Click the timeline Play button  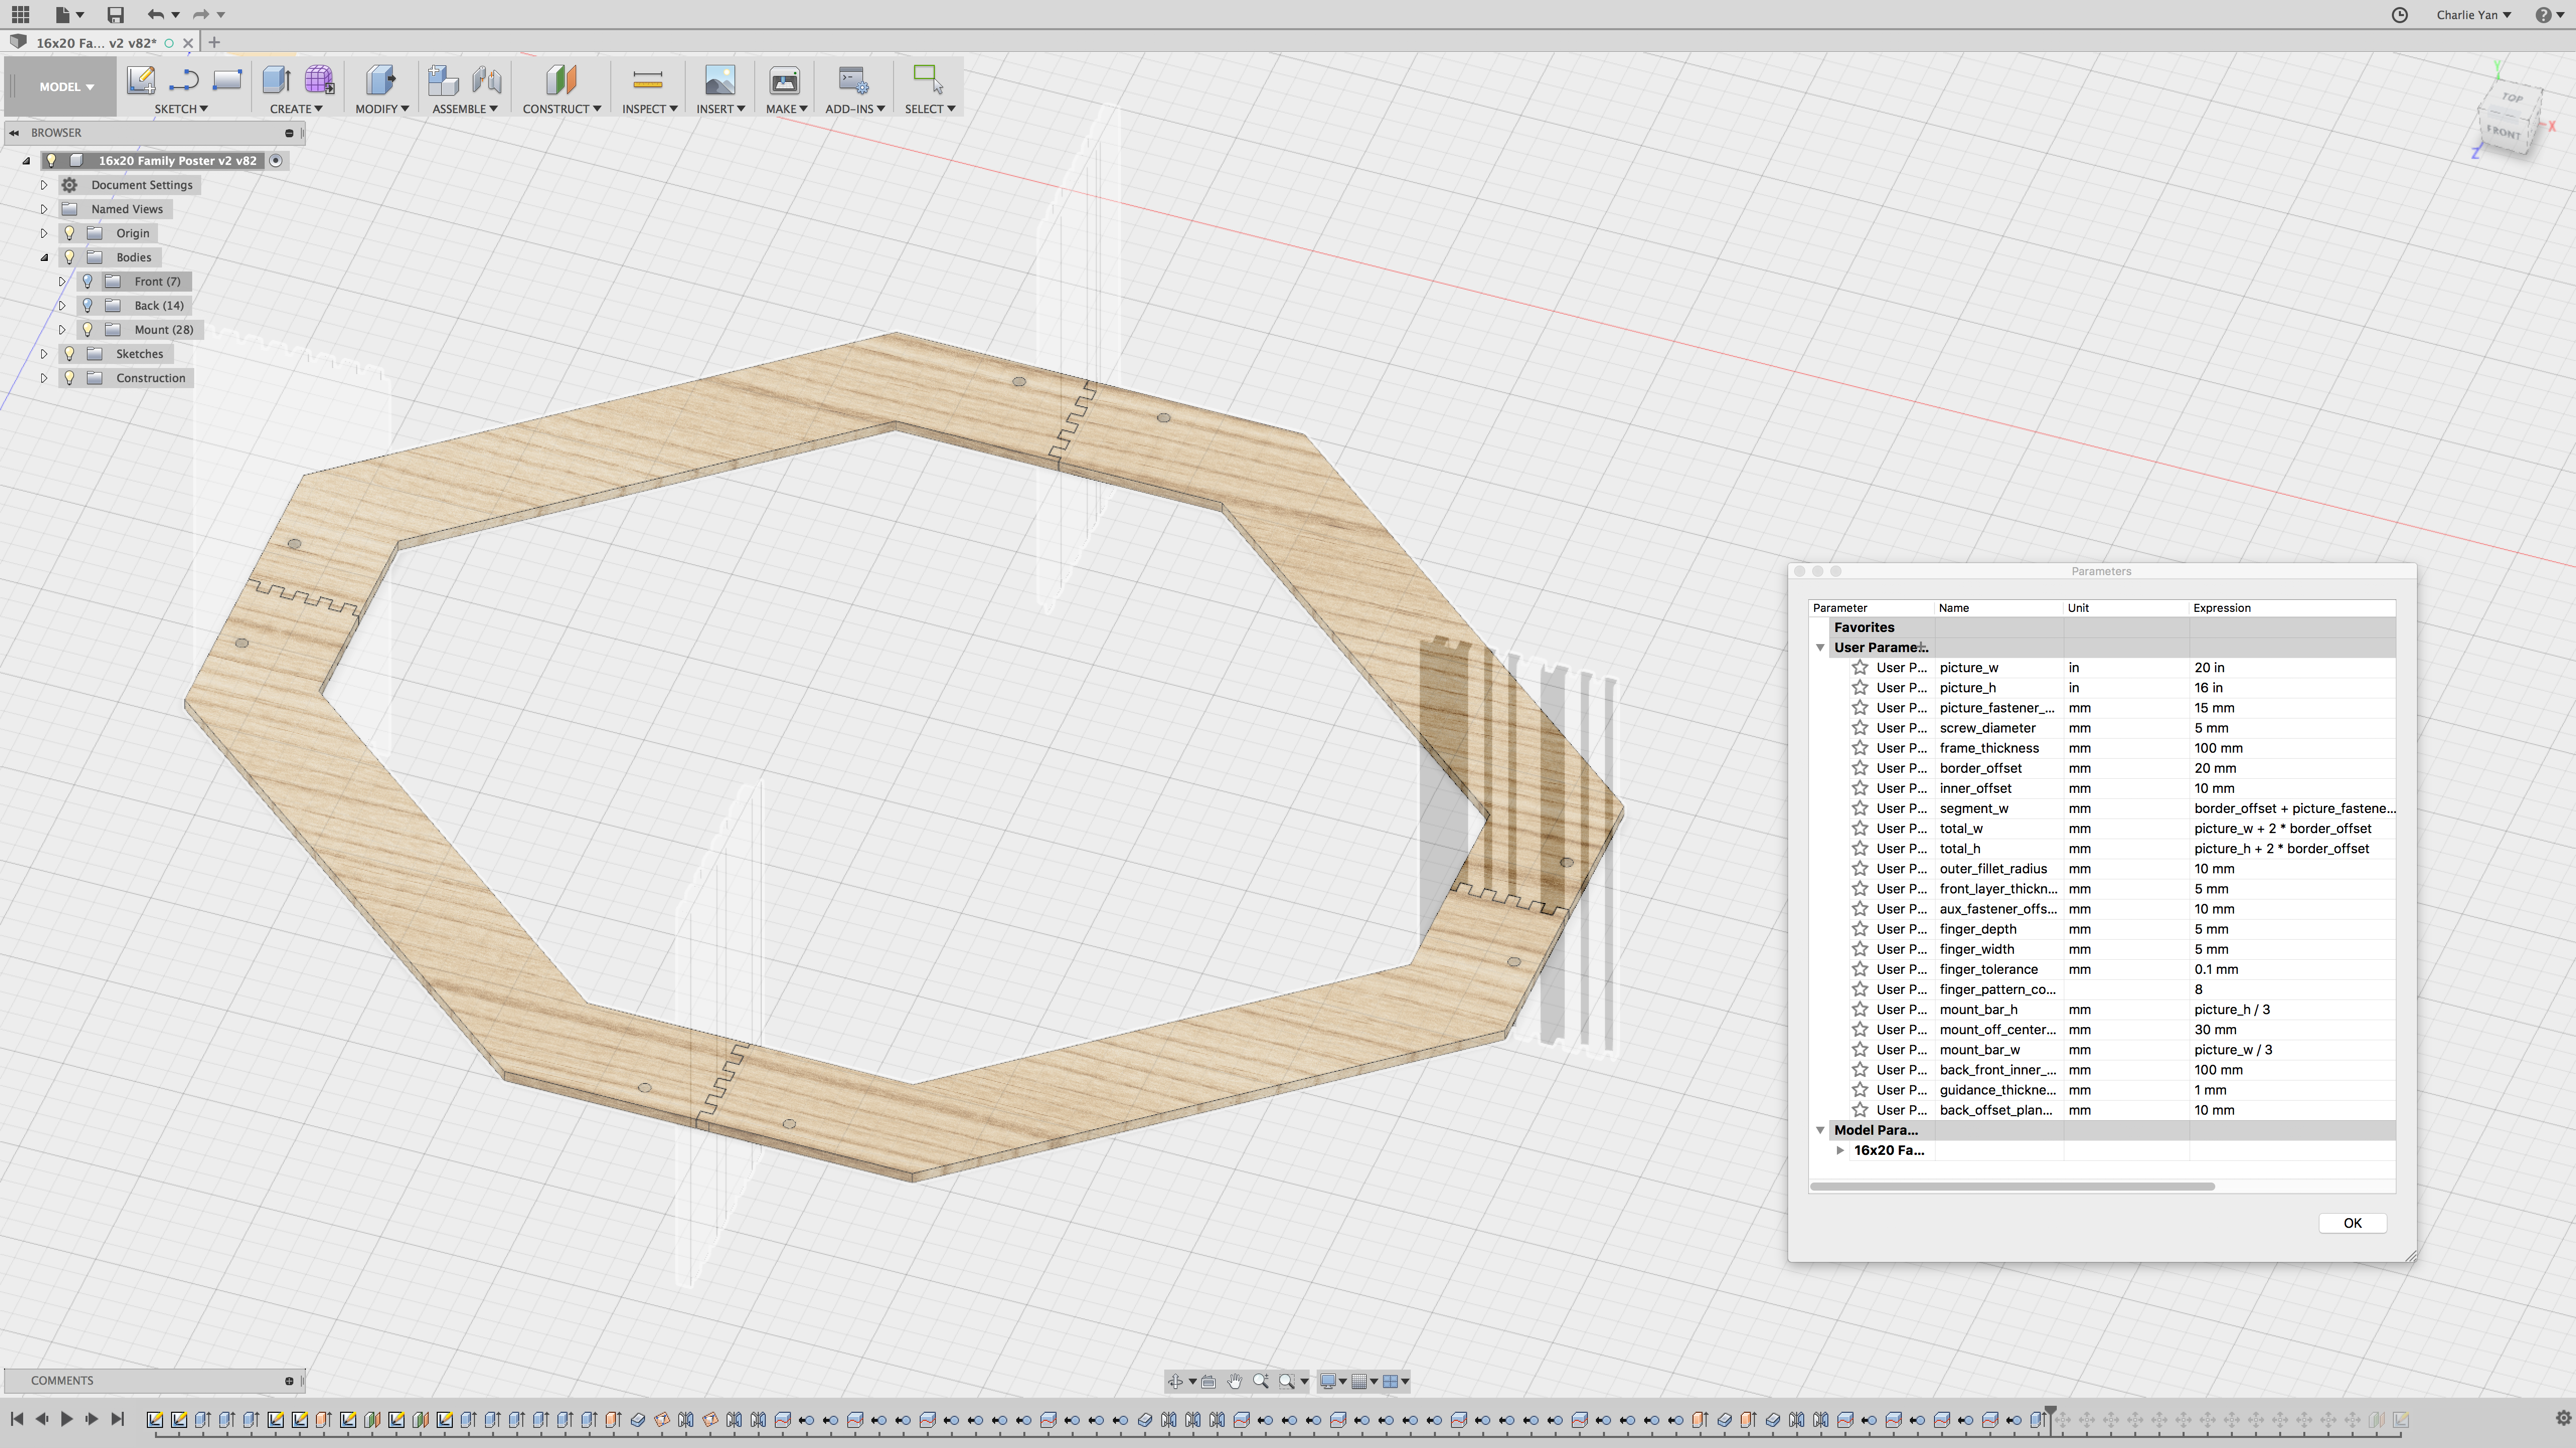click(x=66, y=1418)
